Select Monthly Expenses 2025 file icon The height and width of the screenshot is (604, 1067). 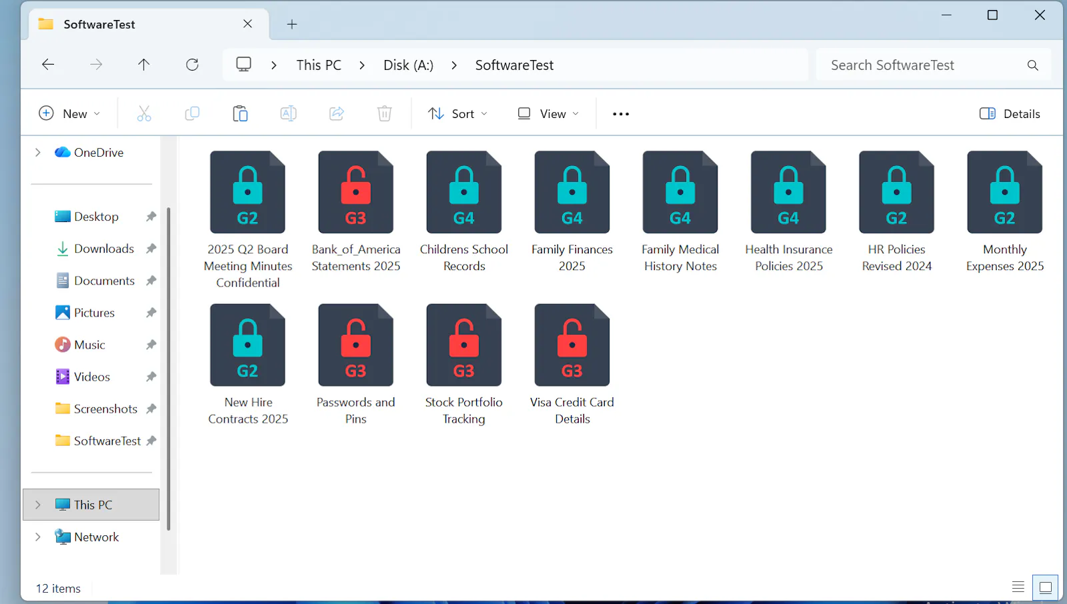[x=1005, y=192]
